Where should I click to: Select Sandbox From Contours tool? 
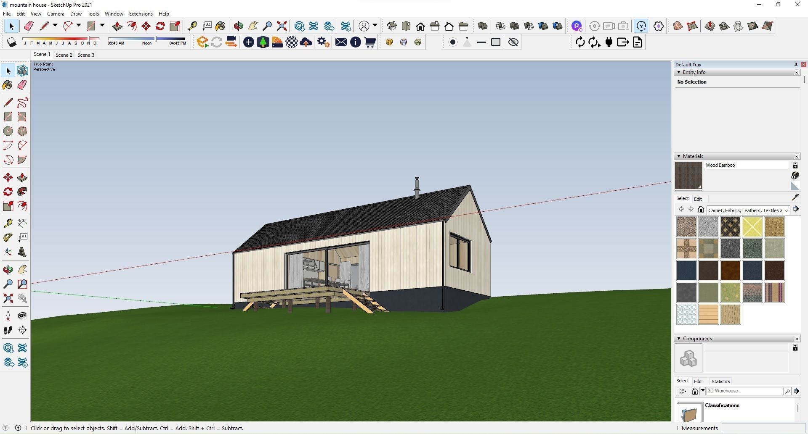point(678,26)
